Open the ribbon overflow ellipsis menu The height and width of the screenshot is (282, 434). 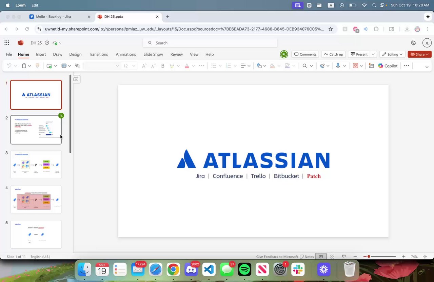pyautogui.click(x=406, y=66)
